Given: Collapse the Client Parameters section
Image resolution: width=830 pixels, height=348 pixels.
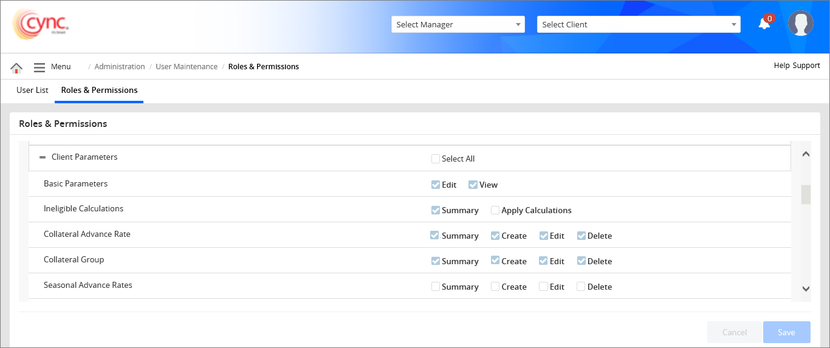Looking at the screenshot, I should (x=43, y=157).
